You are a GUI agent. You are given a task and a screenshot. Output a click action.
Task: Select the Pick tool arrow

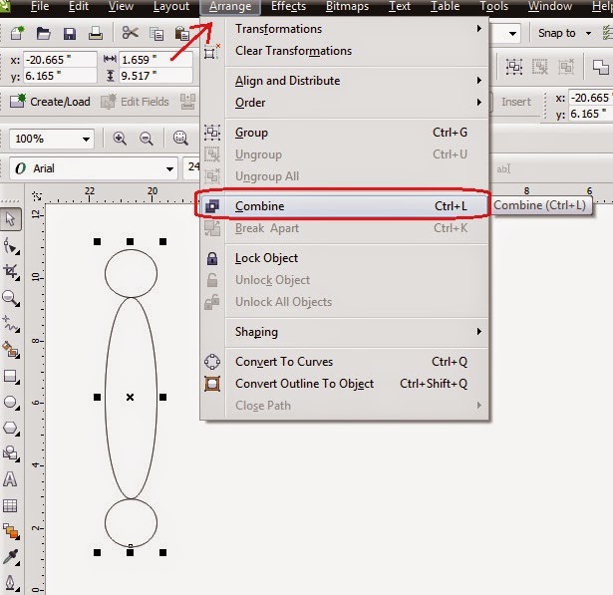coord(11,219)
